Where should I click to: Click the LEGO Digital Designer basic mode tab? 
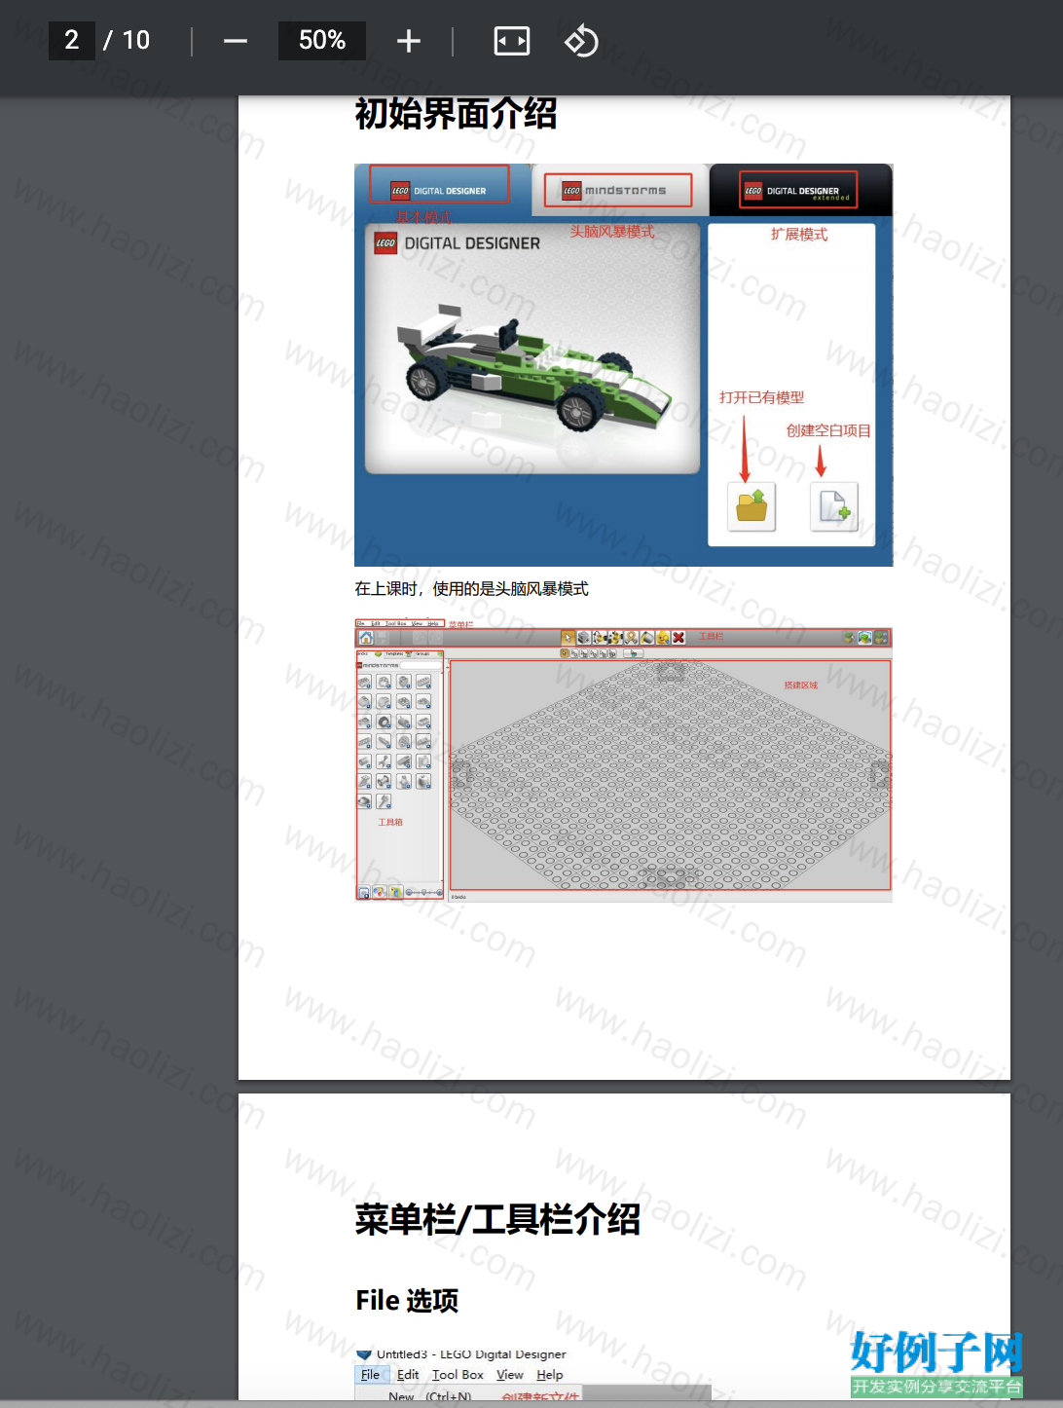pyautogui.click(x=439, y=184)
